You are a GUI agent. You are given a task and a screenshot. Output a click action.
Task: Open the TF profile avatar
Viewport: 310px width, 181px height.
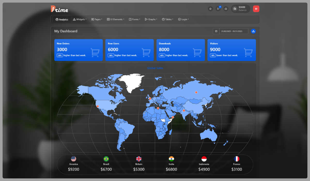[256, 9]
